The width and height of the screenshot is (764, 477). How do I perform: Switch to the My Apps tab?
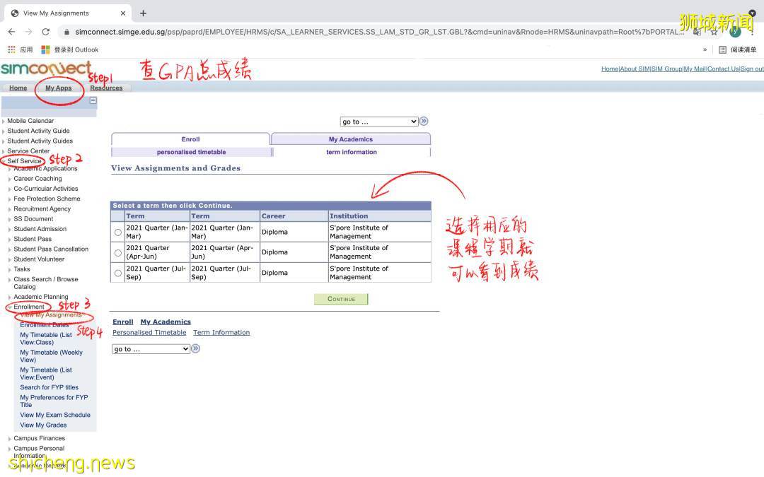[x=59, y=88]
